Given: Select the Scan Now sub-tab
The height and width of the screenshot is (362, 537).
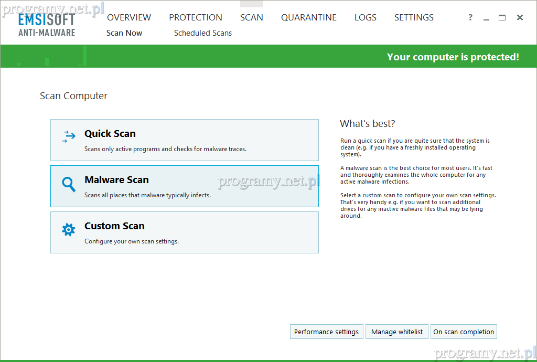Looking at the screenshot, I should click(x=124, y=33).
